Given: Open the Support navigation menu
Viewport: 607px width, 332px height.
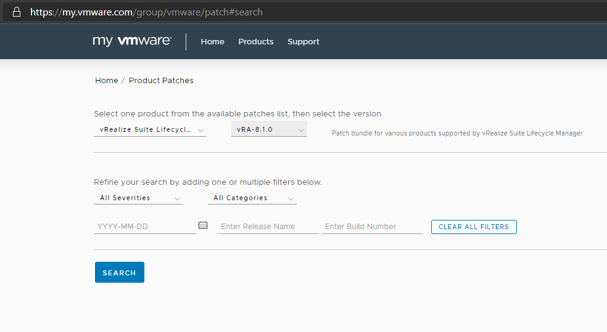Looking at the screenshot, I should 303,42.
